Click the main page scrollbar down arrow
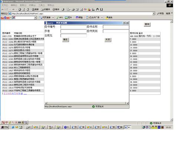 [171, 119]
